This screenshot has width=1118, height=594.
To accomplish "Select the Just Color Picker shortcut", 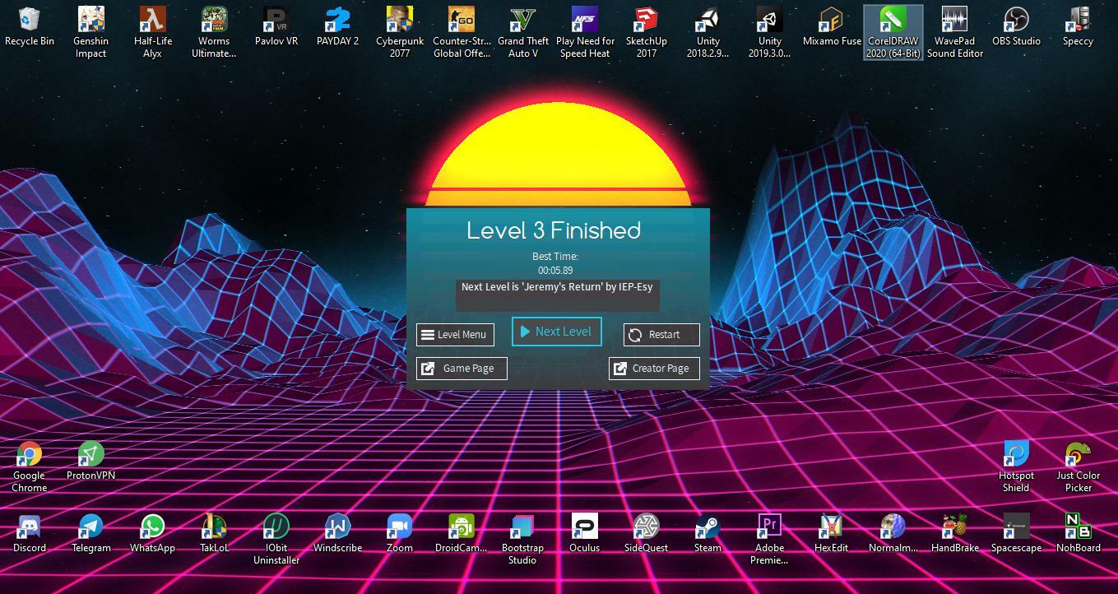I will click(x=1078, y=455).
